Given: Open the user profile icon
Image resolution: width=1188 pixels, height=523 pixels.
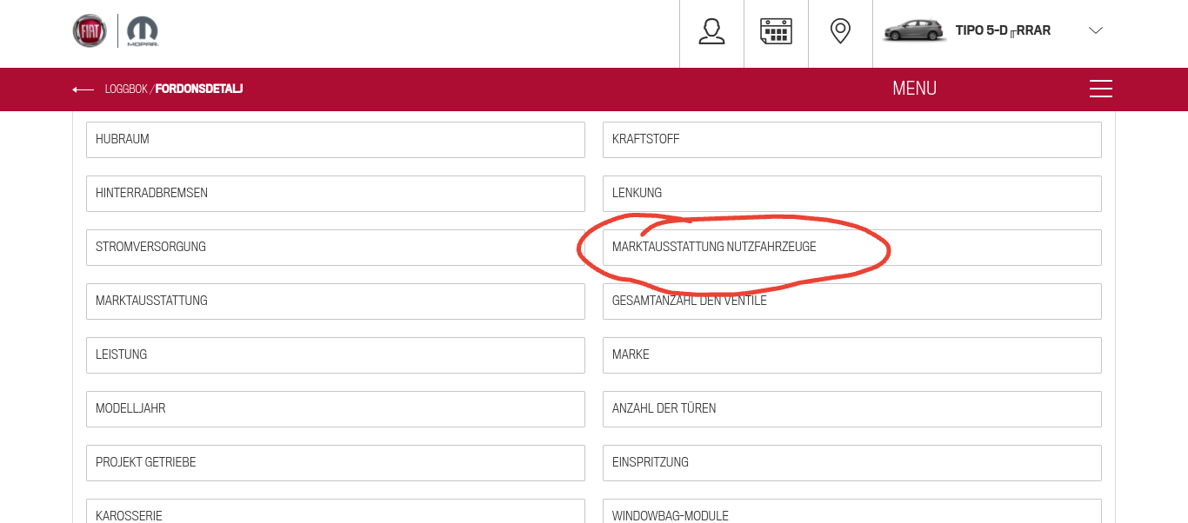Looking at the screenshot, I should click(711, 31).
